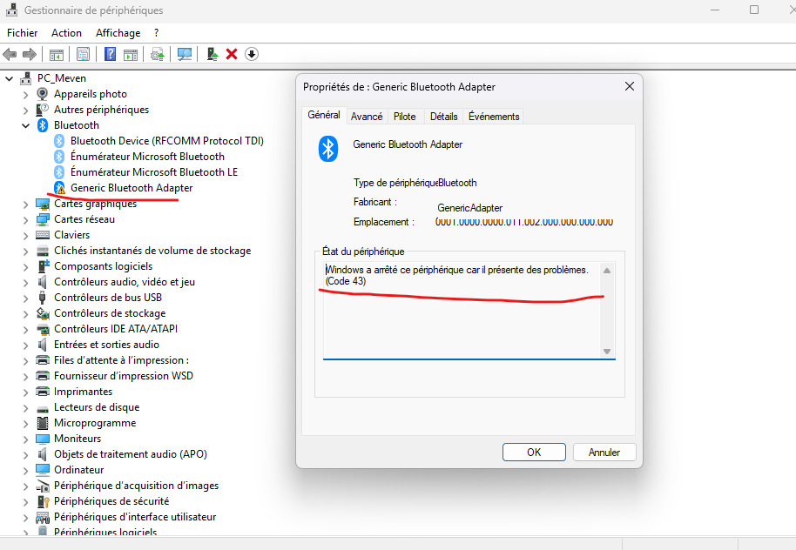Click the Contrôleurs de bus USB icon
This screenshot has width=796, height=550.
click(x=43, y=298)
